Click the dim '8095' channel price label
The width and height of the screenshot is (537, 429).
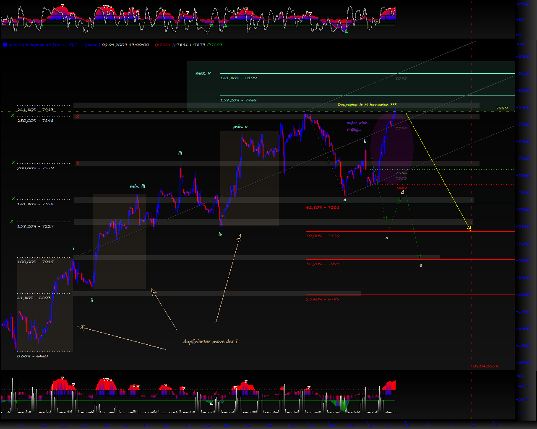pos(401,78)
